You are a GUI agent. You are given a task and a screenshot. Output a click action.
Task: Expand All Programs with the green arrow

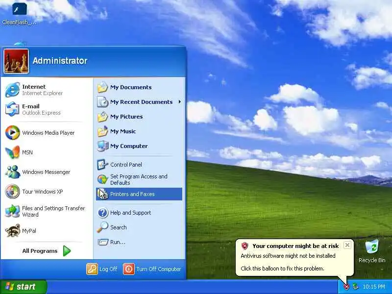tap(67, 251)
